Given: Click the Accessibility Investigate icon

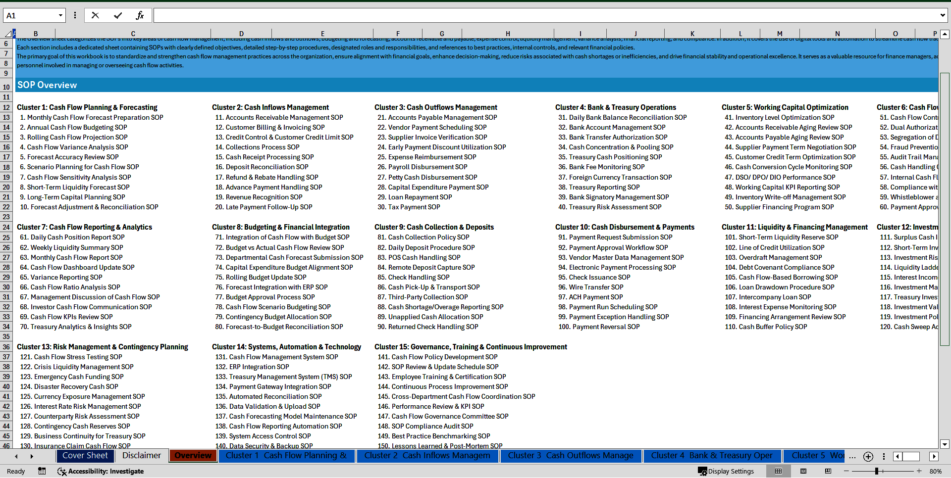Looking at the screenshot, I should (x=62, y=471).
